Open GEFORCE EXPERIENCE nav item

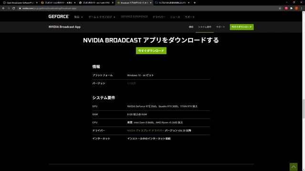134,17
